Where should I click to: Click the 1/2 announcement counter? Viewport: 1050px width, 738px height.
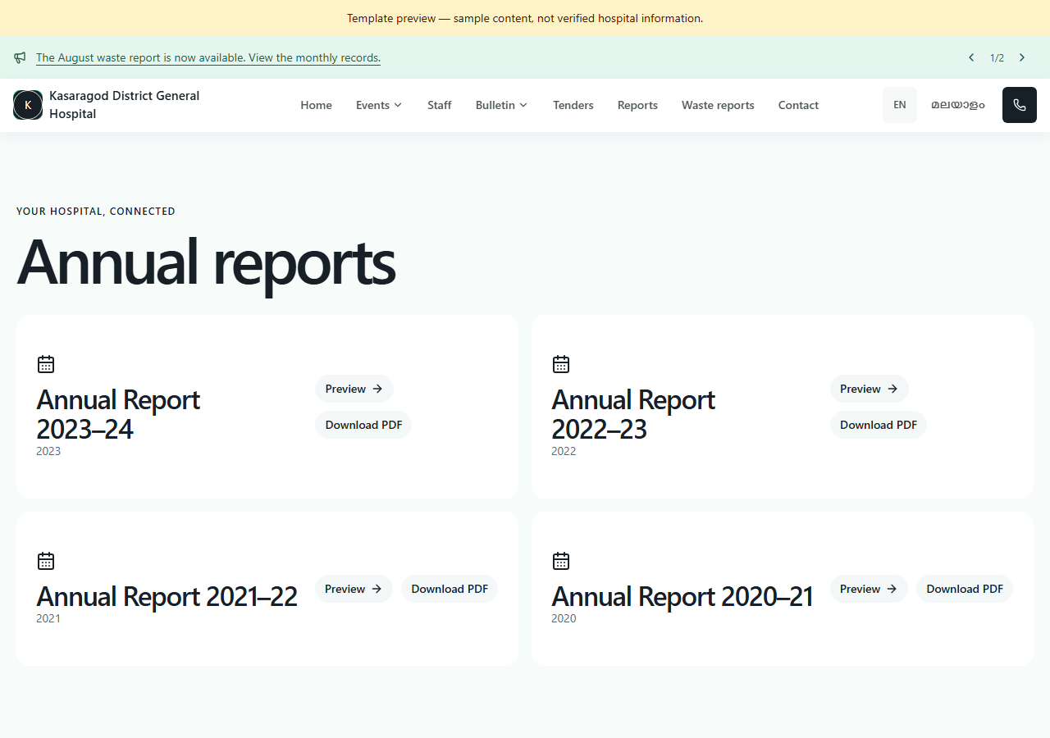pos(997,57)
